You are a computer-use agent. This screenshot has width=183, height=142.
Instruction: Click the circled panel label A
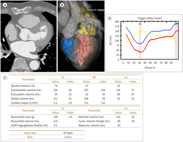point(5,5)
